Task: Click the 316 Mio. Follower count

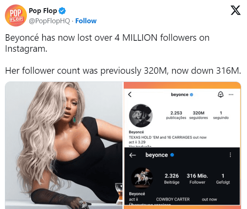Action: click(197, 179)
